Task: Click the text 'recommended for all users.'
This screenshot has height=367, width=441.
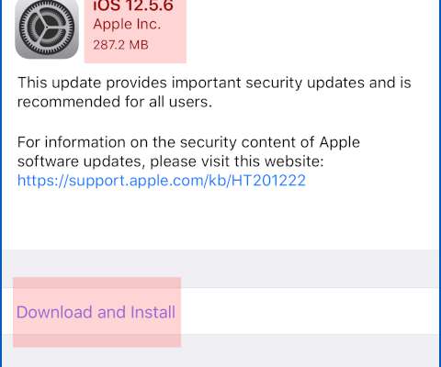Action: [115, 102]
